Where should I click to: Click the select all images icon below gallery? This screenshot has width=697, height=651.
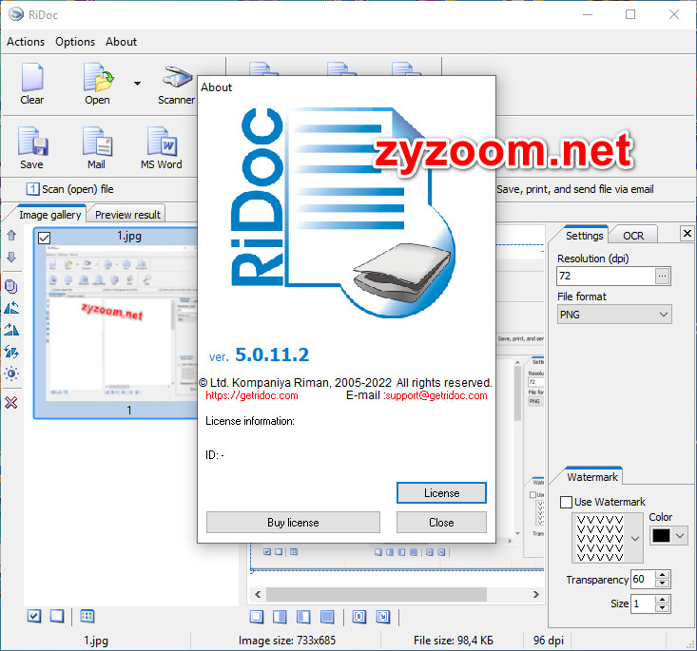34,616
